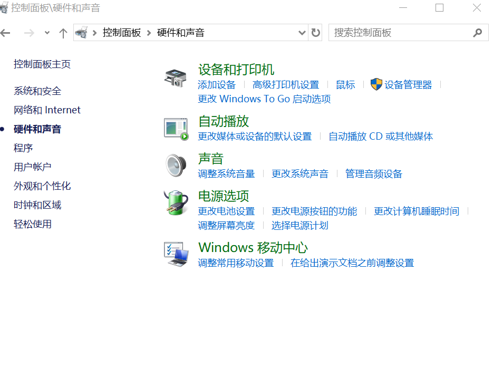
Task: Click 管理音频设备 link
Action: 373,174
